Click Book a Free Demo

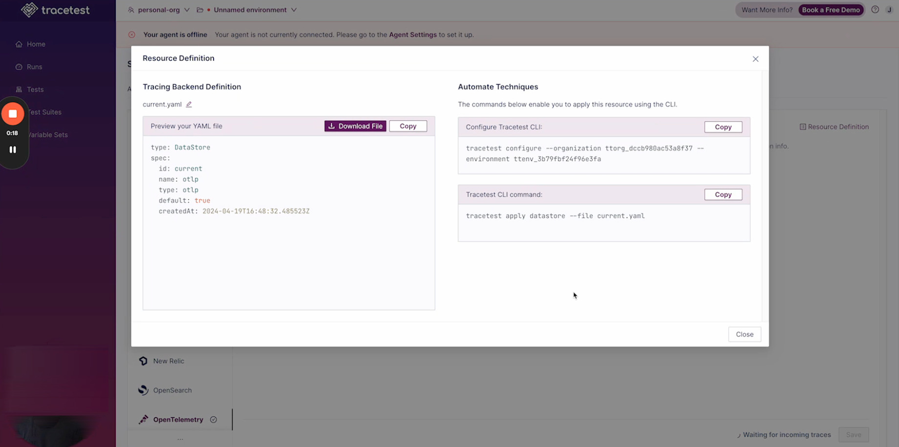(831, 10)
